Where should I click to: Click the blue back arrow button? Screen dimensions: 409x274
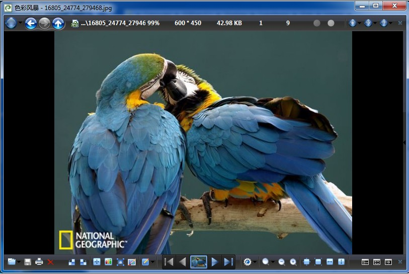point(31,23)
